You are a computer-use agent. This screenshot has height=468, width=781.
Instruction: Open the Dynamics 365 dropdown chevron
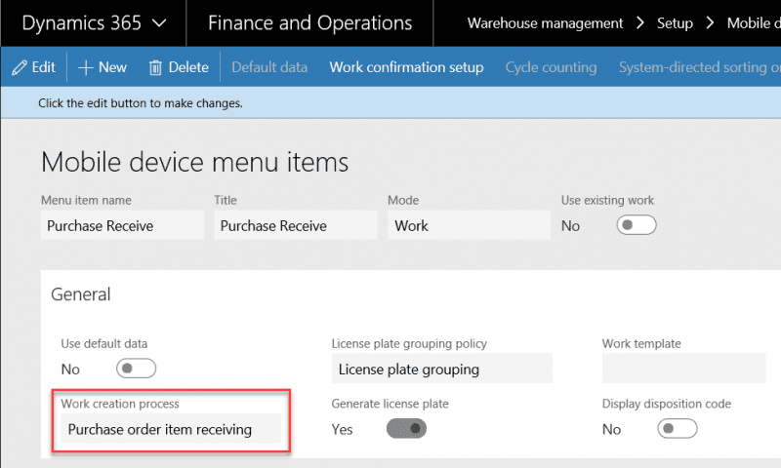click(x=159, y=22)
